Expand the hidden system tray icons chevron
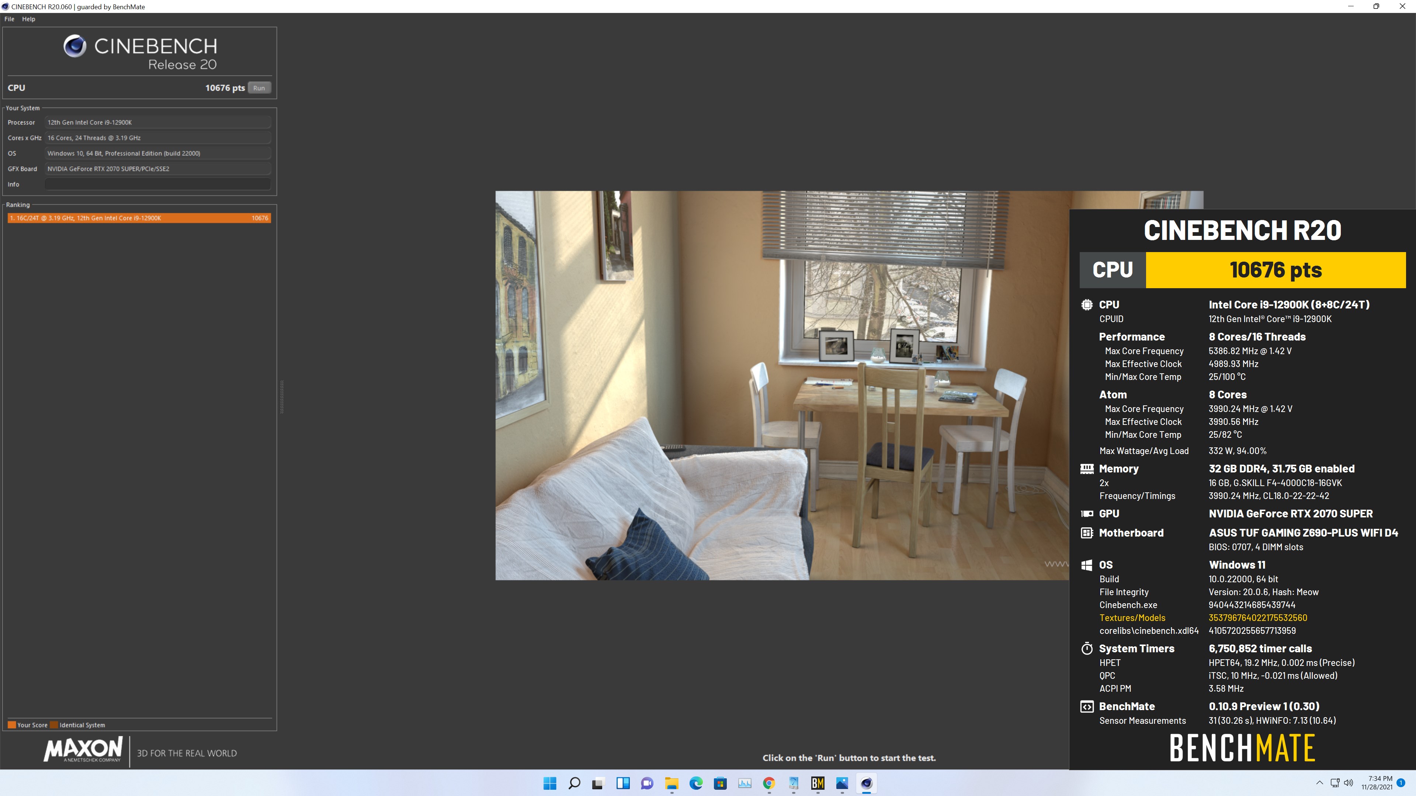 pos(1319,783)
